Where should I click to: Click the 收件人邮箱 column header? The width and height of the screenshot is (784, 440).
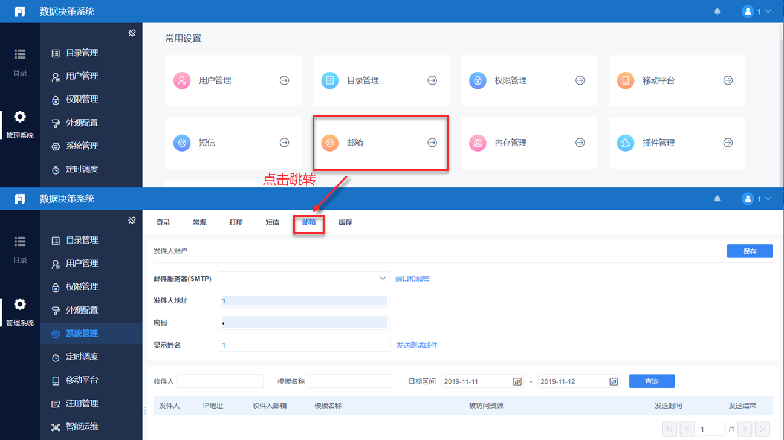click(270, 406)
